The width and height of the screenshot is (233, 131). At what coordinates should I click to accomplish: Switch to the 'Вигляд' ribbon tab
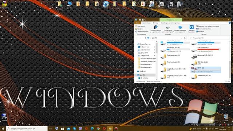click(x=155, y=23)
